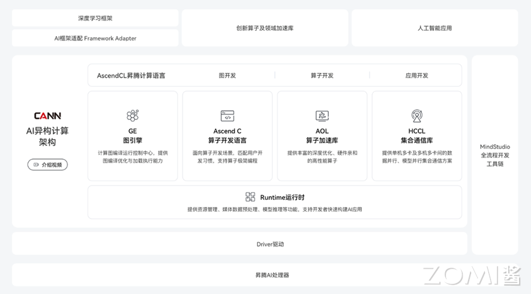Open the GE 图引擎 card title

coord(133,136)
